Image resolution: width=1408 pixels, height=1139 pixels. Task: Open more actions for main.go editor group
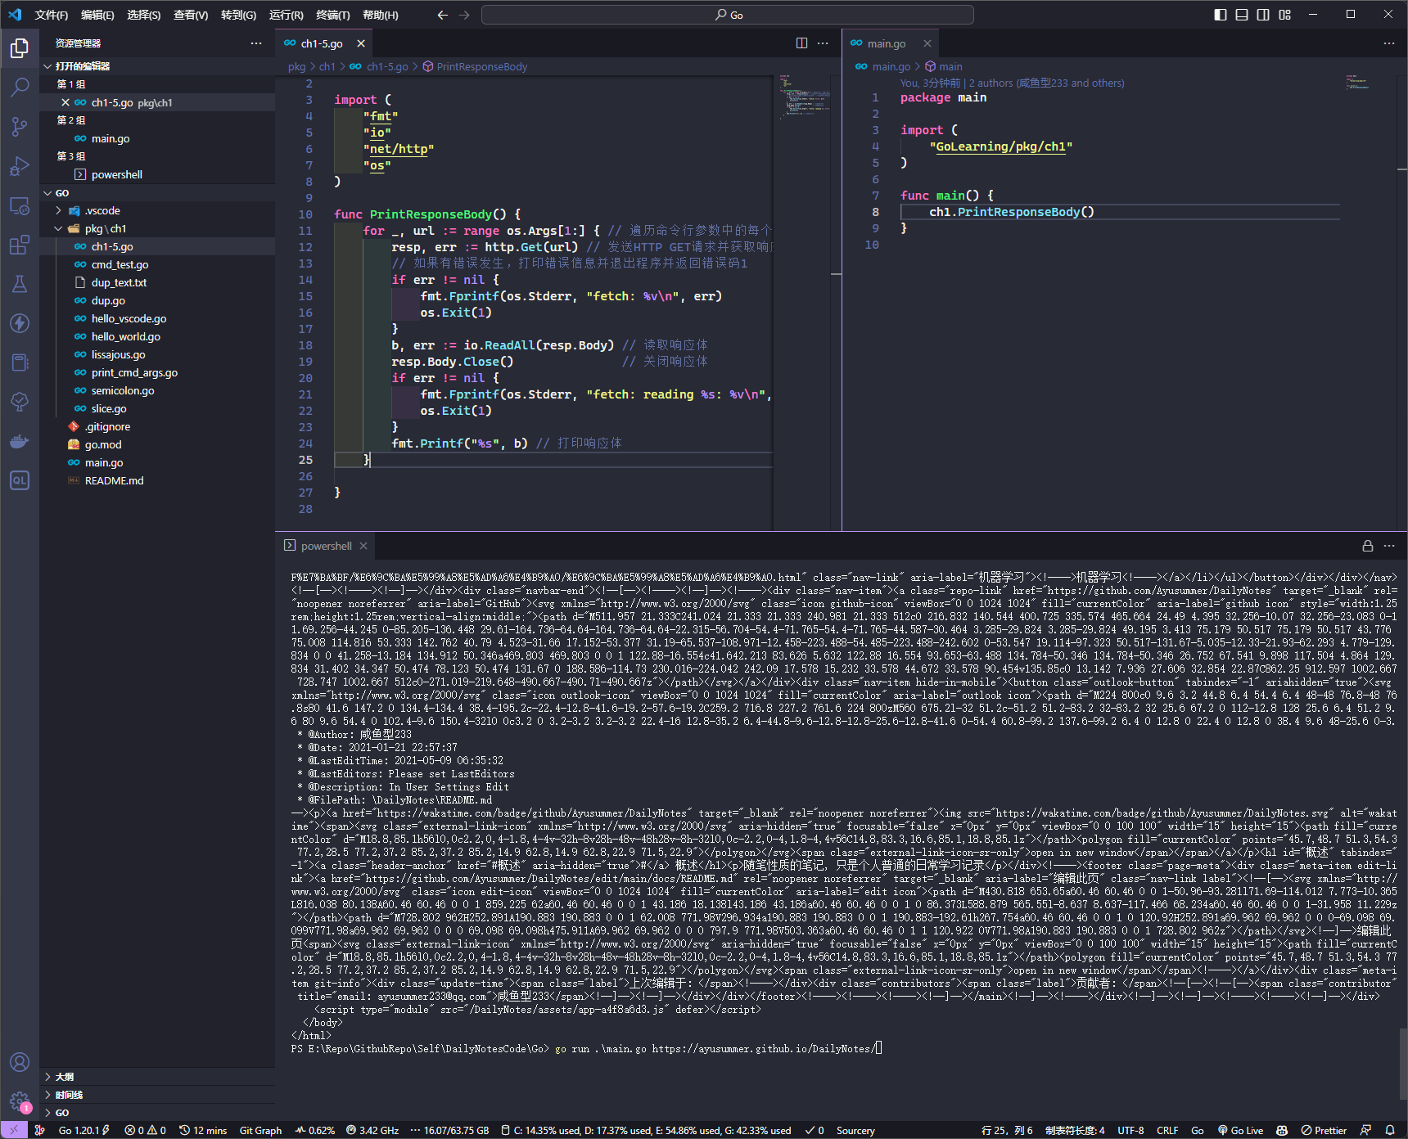[x=1389, y=43]
